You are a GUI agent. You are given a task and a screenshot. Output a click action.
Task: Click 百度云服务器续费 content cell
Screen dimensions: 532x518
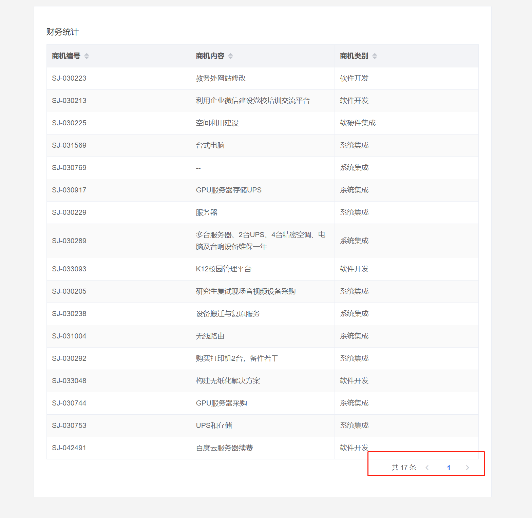pyautogui.click(x=263, y=448)
